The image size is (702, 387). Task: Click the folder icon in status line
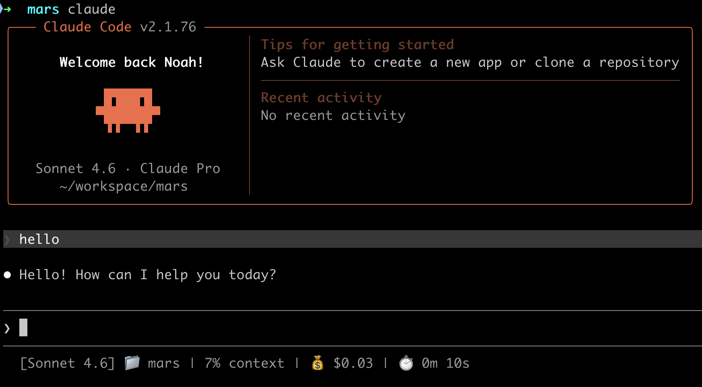click(x=132, y=363)
